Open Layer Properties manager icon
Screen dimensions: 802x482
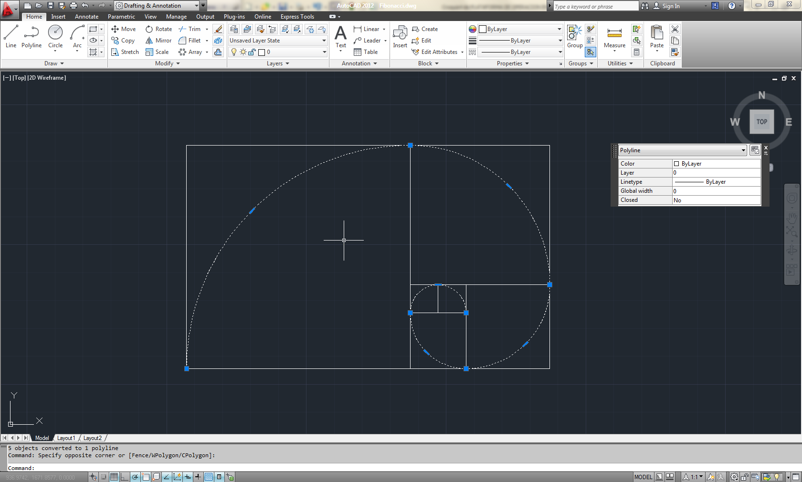click(x=234, y=29)
